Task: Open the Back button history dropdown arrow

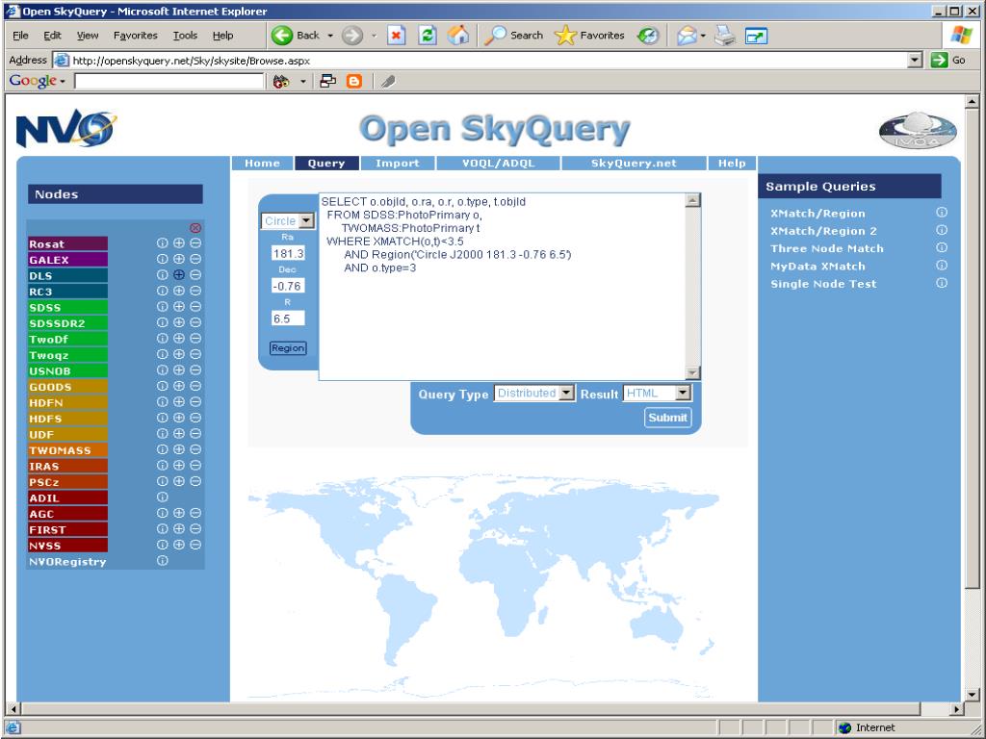Action: [330, 36]
